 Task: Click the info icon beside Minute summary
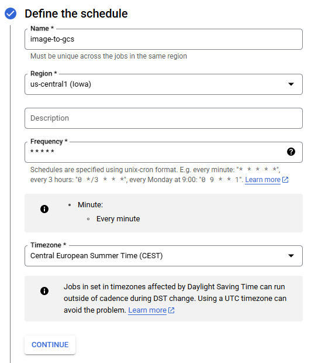pos(44,209)
